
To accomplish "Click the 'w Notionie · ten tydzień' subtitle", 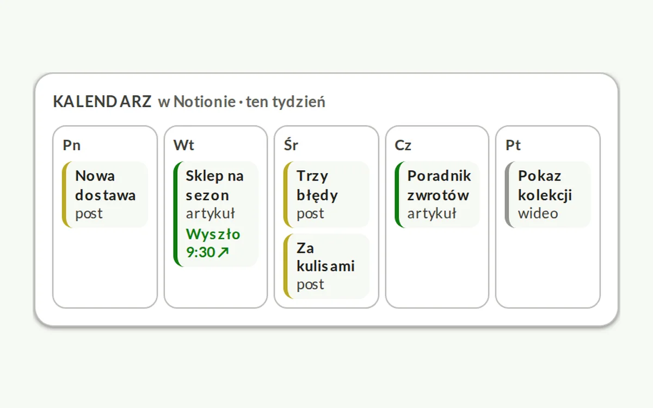I will (242, 102).
